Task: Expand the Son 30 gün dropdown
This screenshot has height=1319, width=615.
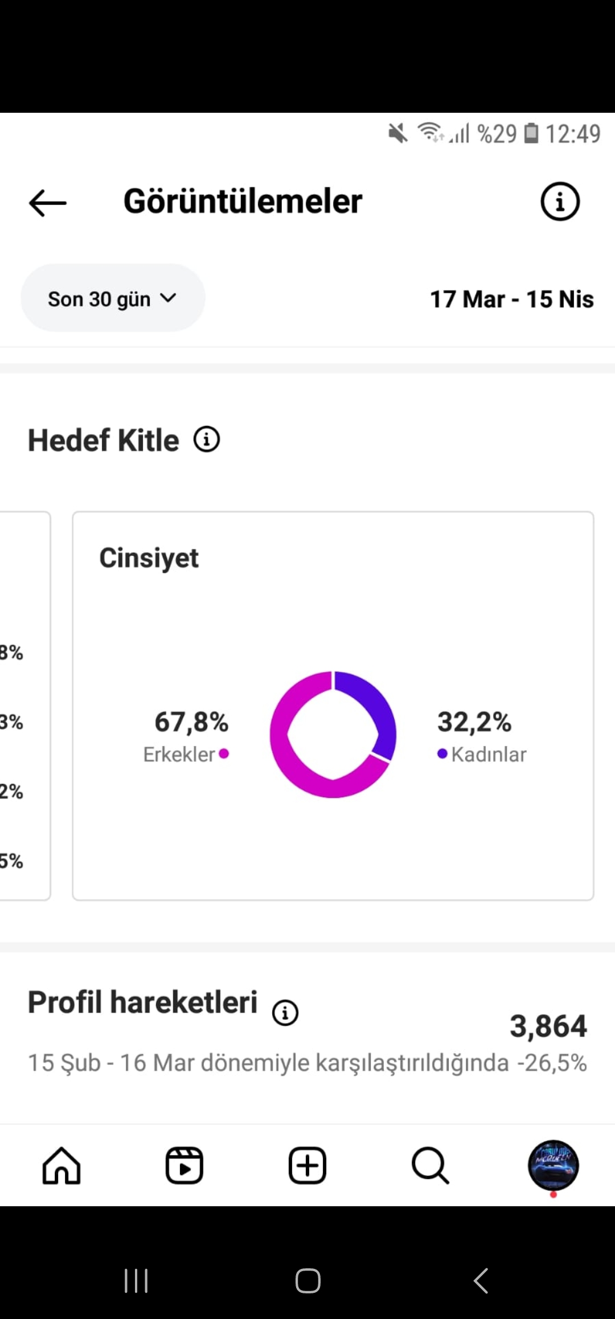Action: (113, 298)
